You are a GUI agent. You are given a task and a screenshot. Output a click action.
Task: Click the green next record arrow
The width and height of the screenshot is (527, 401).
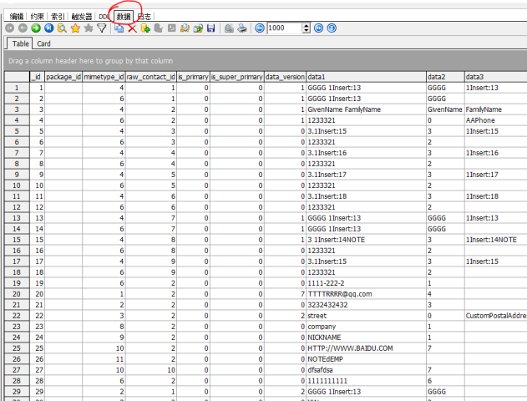[x=36, y=28]
